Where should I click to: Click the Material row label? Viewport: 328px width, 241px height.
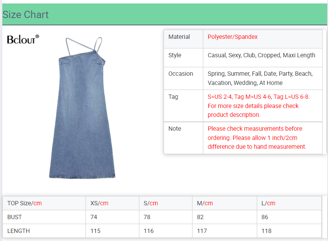click(x=179, y=37)
